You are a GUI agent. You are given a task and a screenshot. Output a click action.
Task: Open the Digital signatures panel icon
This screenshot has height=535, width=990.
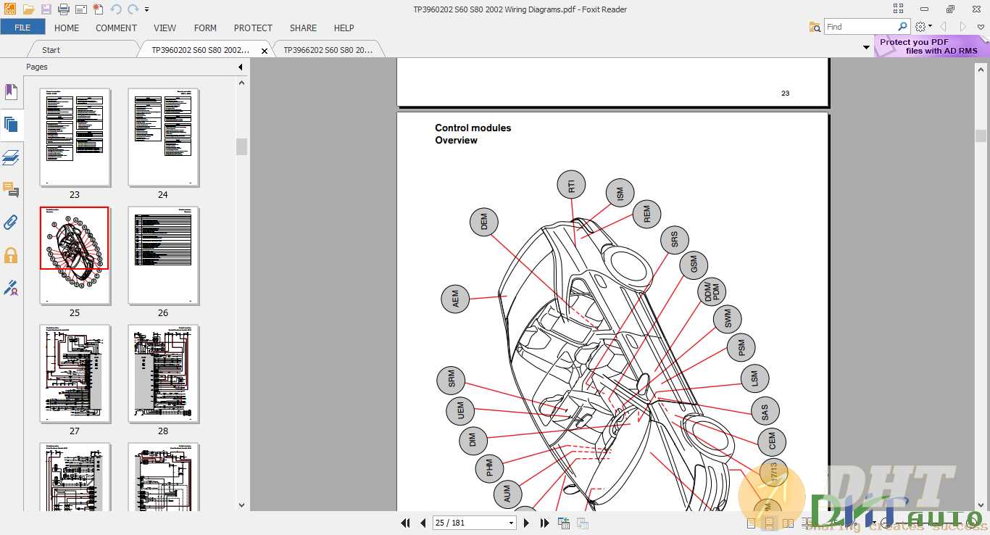pyautogui.click(x=11, y=288)
